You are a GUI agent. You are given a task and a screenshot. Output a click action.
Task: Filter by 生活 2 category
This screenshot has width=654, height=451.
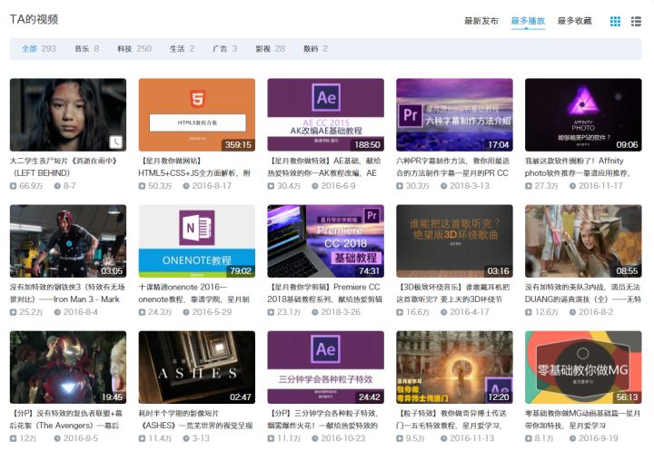coord(183,49)
